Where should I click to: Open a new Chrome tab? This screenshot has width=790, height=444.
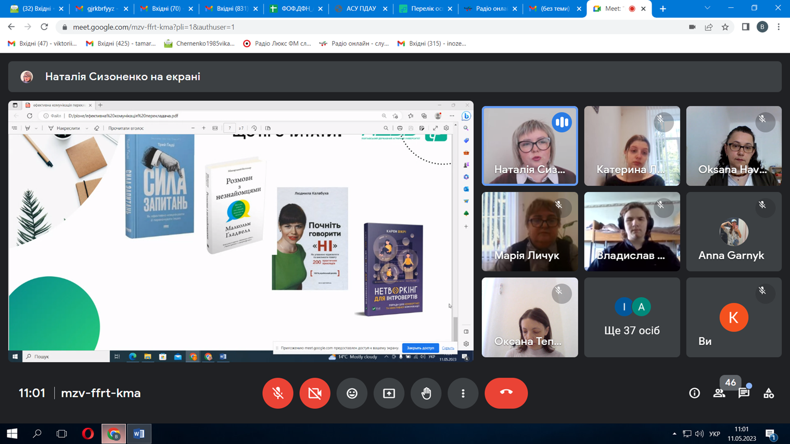pos(662,9)
